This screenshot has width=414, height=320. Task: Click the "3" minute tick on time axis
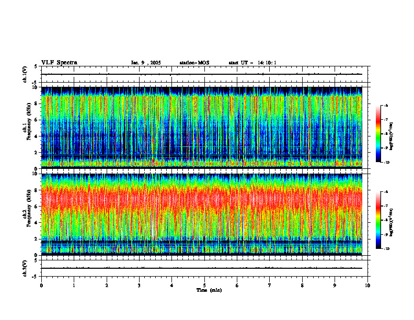coord(139,285)
